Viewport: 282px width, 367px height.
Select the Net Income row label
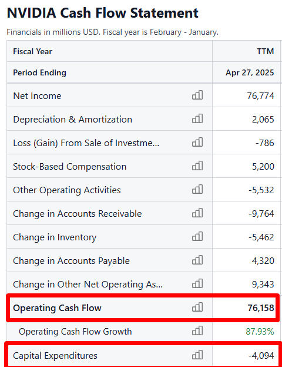[37, 96]
